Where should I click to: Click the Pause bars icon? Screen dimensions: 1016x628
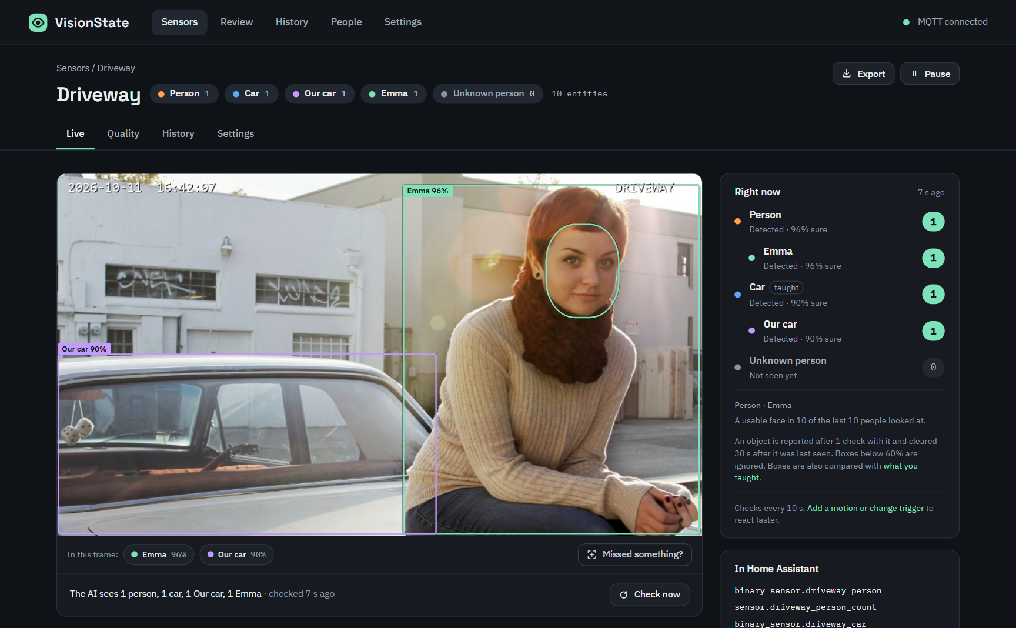[x=914, y=74]
